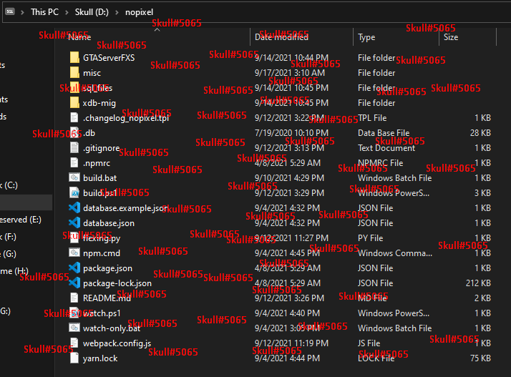Viewport: 511px width, 377px height.
Task: Click the PY File type cell
Action: (370, 238)
